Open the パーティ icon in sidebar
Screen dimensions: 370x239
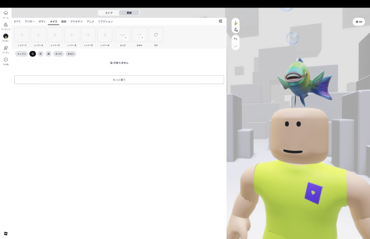[6, 48]
